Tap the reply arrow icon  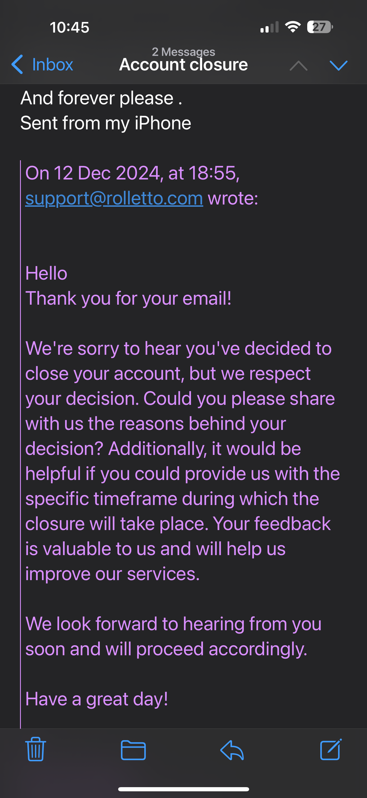click(232, 750)
